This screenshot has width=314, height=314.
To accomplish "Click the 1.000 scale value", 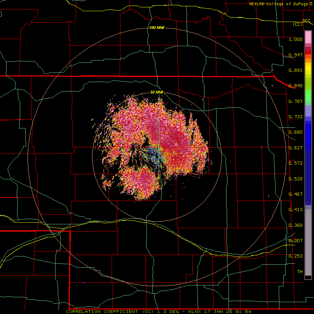I will click(296, 39).
